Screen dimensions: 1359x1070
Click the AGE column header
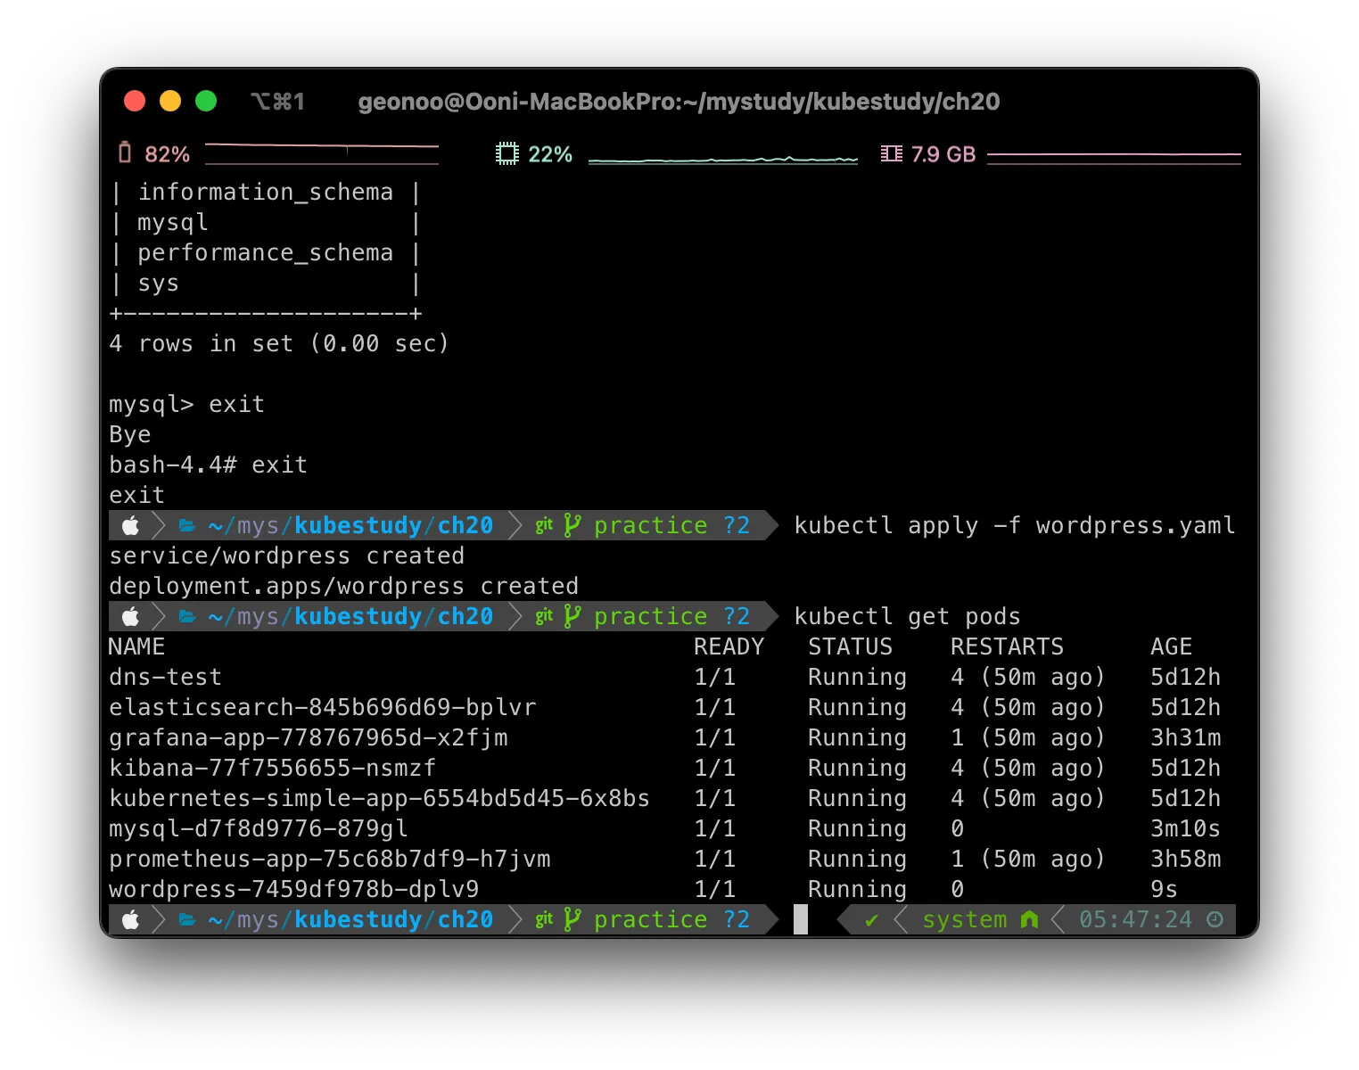[1172, 647]
